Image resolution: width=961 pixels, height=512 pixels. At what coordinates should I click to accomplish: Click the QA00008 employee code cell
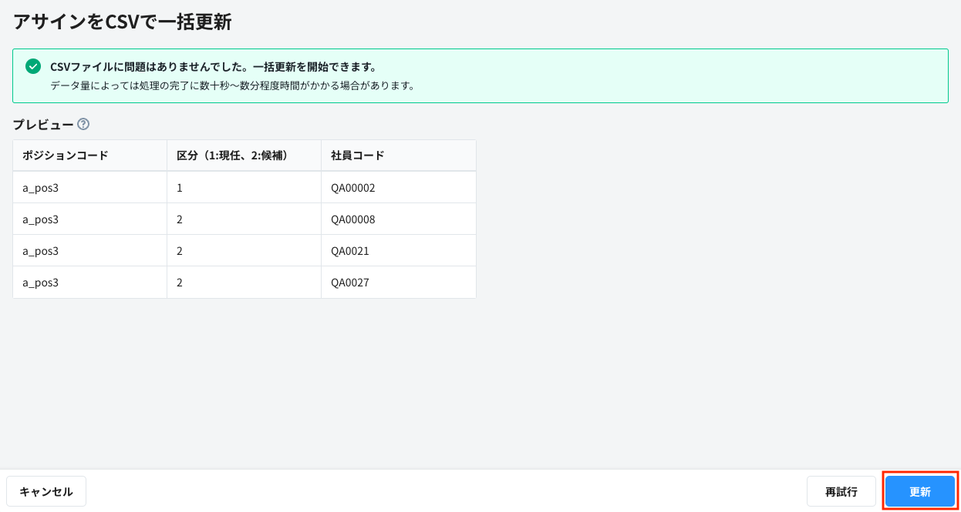352,219
